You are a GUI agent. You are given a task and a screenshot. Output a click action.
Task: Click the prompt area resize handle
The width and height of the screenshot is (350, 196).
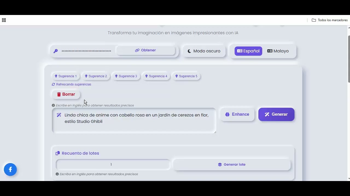click(x=215, y=132)
